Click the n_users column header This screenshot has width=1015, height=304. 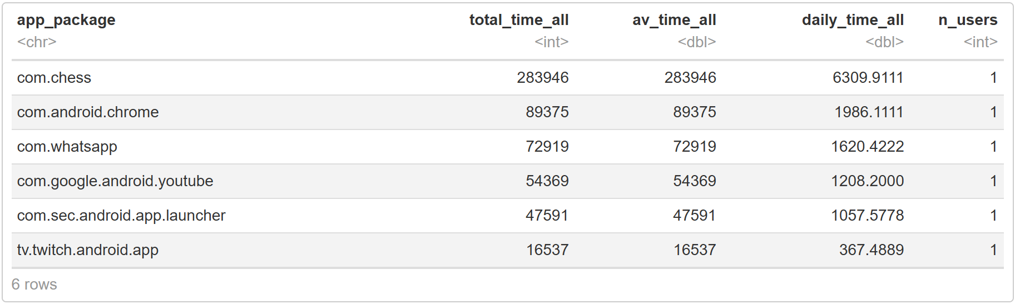(x=967, y=20)
